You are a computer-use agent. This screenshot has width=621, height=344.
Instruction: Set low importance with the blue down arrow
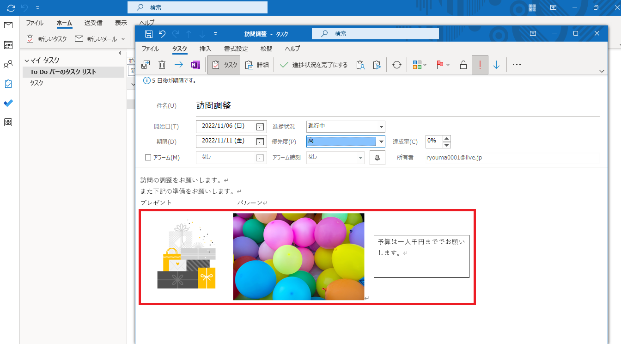pyautogui.click(x=496, y=65)
